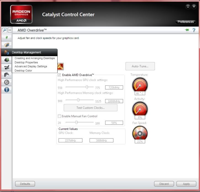This screenshot has height=192, width=200.
Task: Click the Defaults button
Action: [25, 184]
